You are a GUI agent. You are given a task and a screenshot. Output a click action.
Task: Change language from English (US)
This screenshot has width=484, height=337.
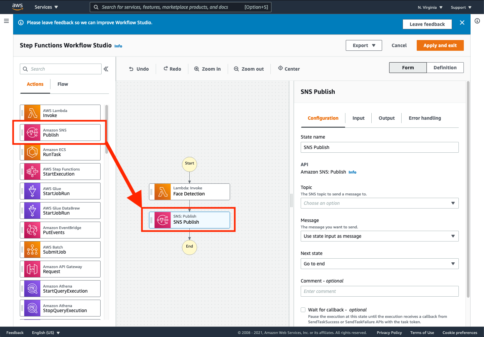[46, 333]
